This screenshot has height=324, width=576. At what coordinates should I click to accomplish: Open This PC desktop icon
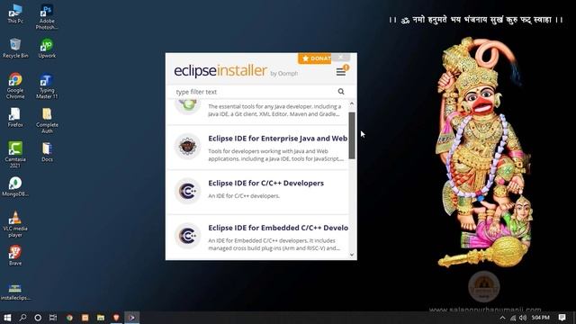pos(15,14)
